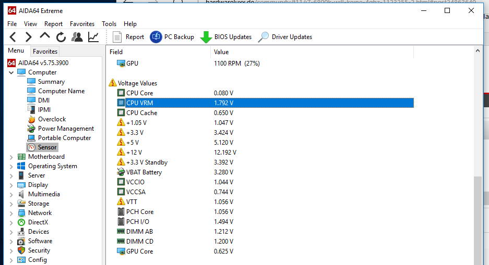
Task: Click the Multimedia speaker icon
Action: 21,194
